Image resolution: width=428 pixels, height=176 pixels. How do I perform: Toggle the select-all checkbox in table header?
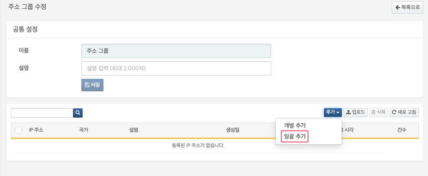(18, 130)
